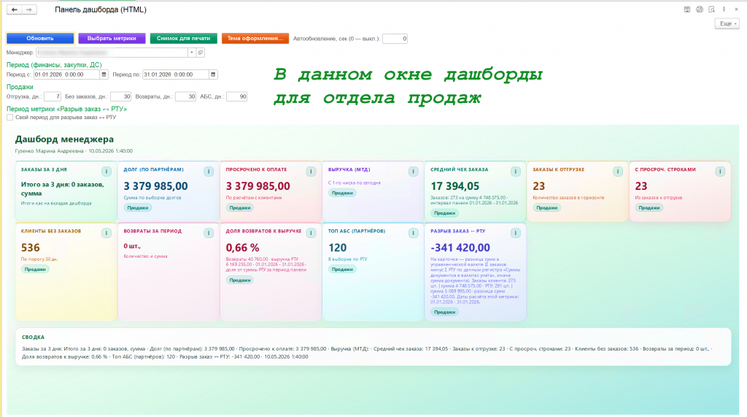Focus the 'Автообновление, сек' input field
The height and width of the screenshot is (417, 747).
tap(395, 39)
